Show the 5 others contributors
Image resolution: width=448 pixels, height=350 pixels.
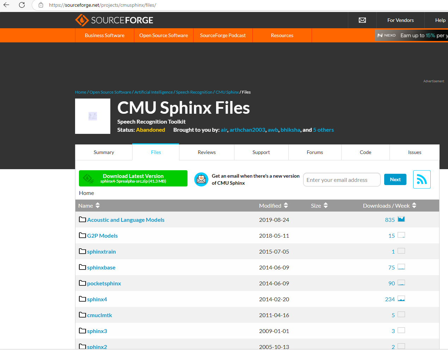324,130
